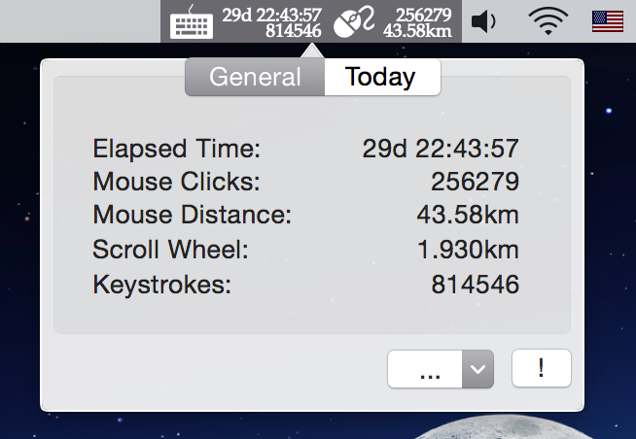Open the Wi-Fi status menu
The height and width of the screenshot is (439, 636).
coord(548,21)
